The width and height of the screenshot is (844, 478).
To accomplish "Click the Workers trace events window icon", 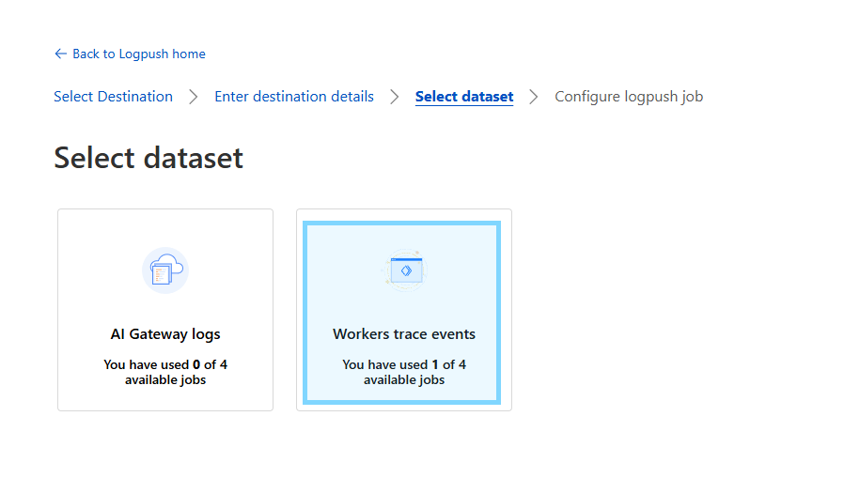I will tap(404, 270).
